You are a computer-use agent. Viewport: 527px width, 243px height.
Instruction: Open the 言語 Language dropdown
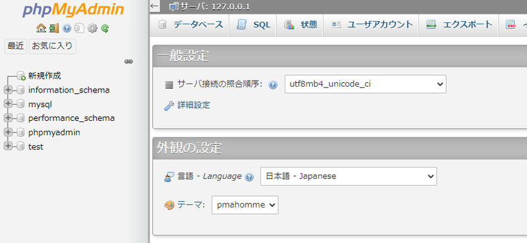click(x=348, y=176)
